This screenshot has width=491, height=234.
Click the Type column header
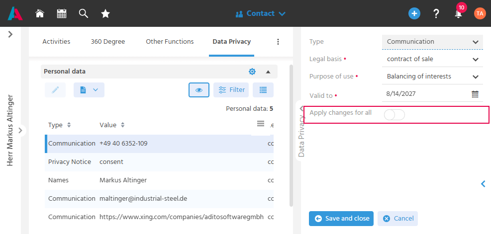[x=55, y=125]
